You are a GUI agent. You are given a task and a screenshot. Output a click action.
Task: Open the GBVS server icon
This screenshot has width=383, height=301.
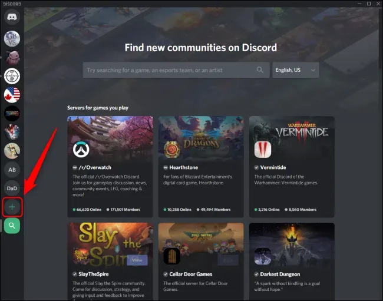[12, 38]
